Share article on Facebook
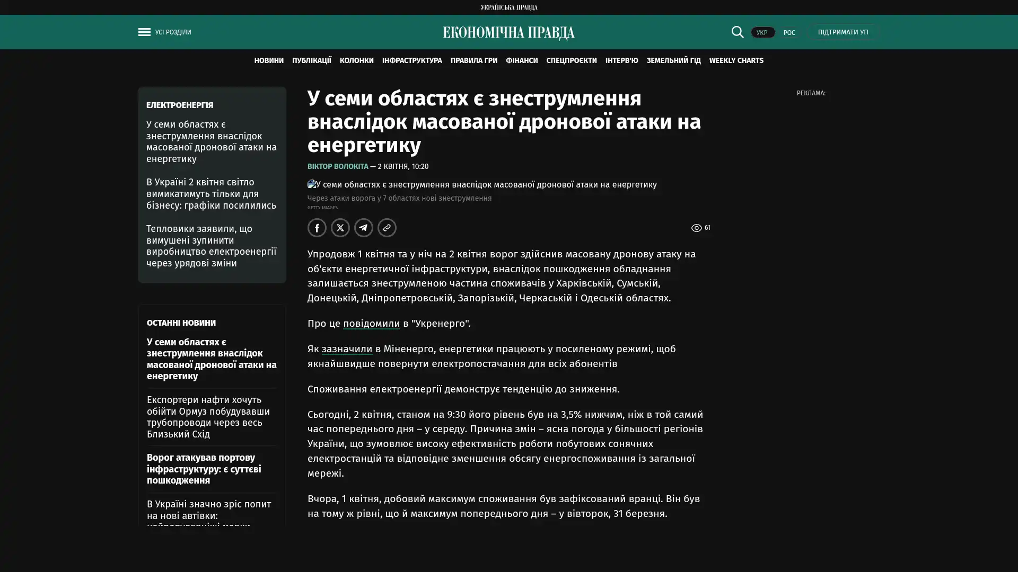The image size is (1018, 572). point(317,228)
